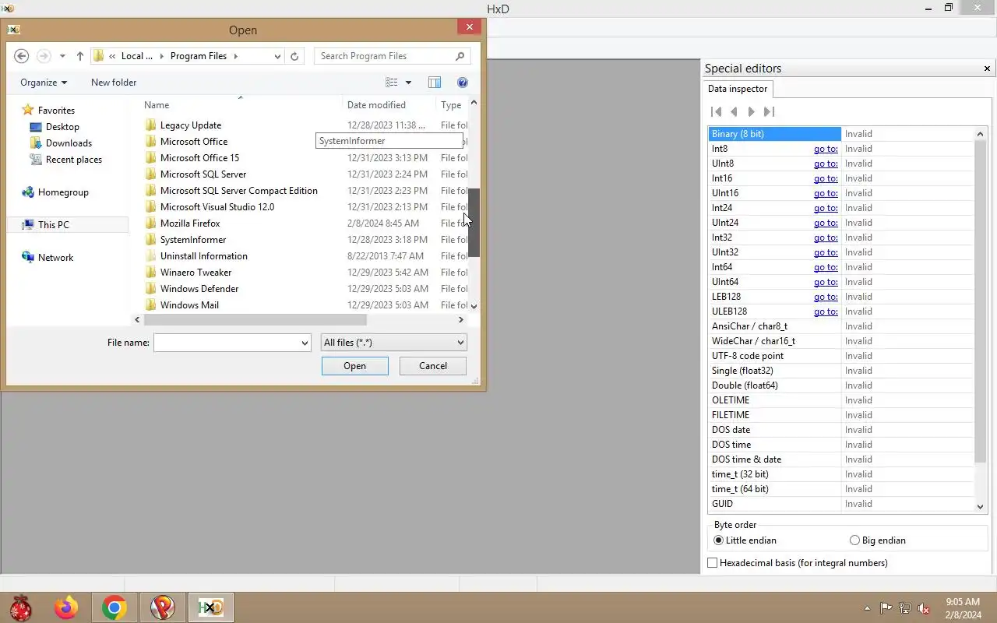Jump to last byte in Data inspector

(769, 112)
